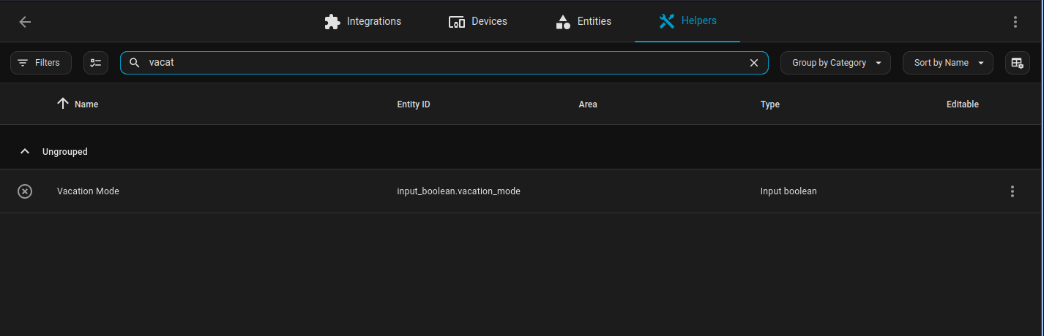Switch to the Devices tab

coord(478,21)
